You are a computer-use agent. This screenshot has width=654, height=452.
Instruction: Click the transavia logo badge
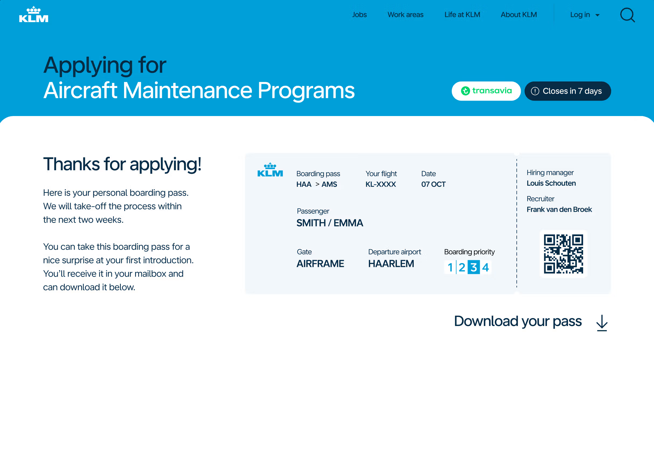pos(486,91)
